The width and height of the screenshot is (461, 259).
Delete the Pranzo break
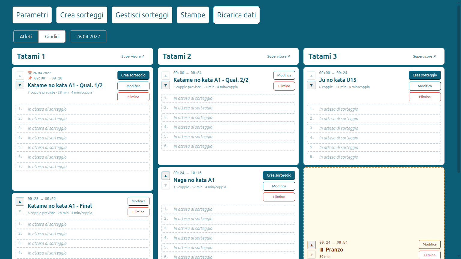[x=430, y=255]
